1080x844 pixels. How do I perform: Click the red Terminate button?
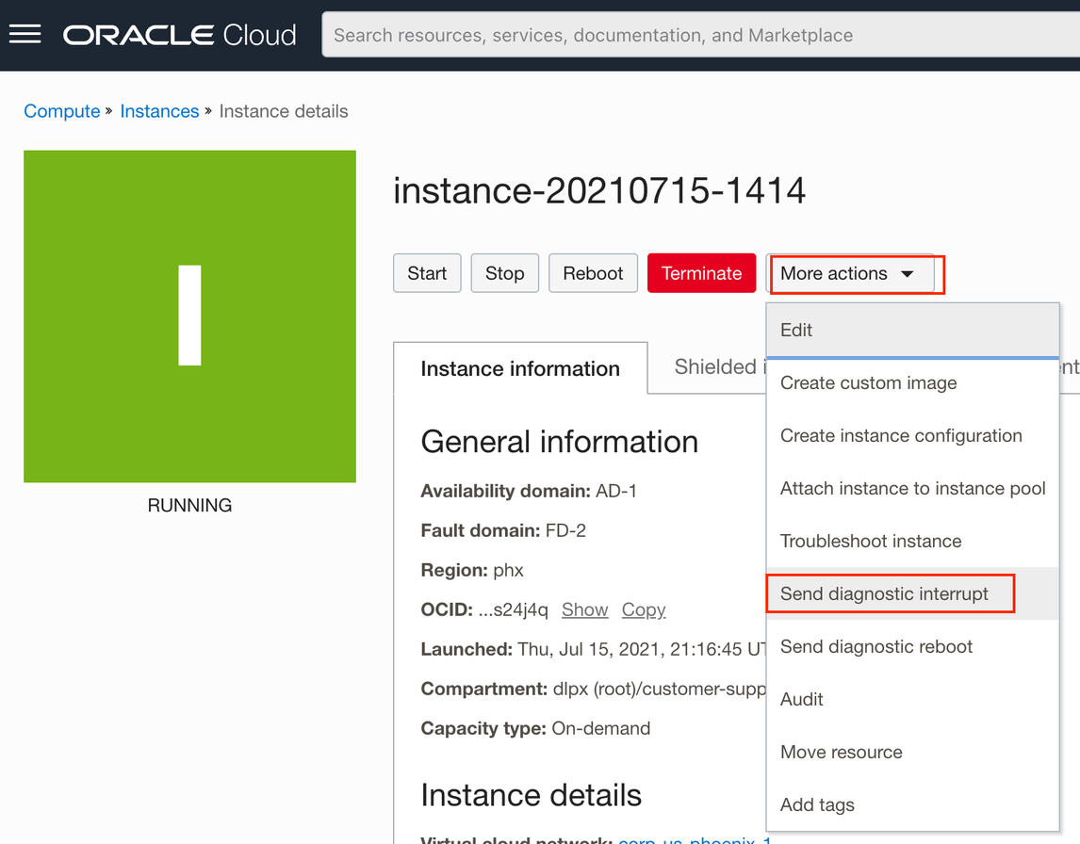click(x=702, y=273)
